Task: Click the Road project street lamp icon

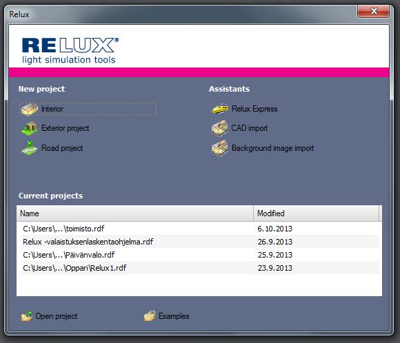Action: (30, 148)
